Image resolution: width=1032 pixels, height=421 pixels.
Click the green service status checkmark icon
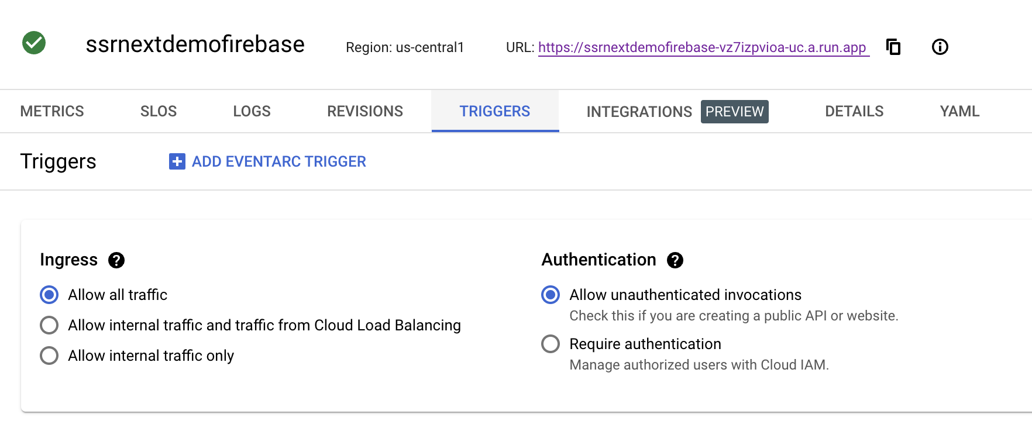(x=34, y=43)
